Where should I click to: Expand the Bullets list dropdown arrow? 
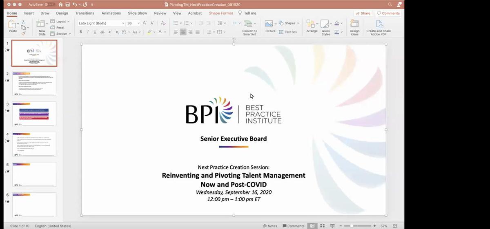tap(181, 23)
